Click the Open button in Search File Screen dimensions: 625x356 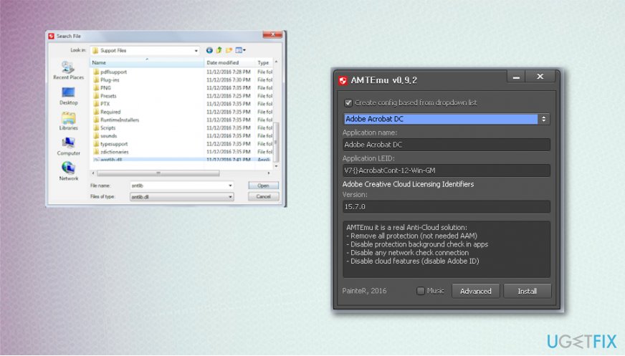coord(263,186)
